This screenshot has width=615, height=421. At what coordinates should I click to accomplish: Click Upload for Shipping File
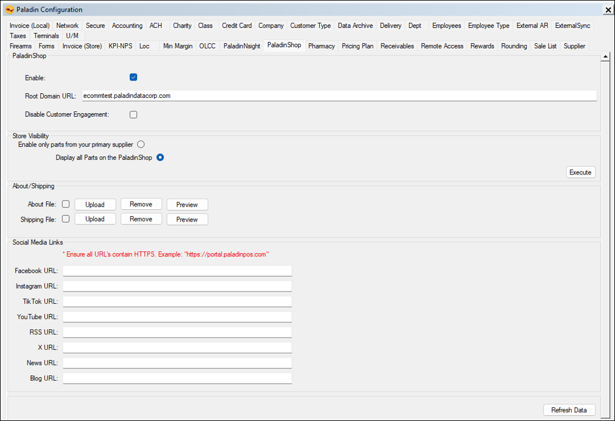(95, 219)
